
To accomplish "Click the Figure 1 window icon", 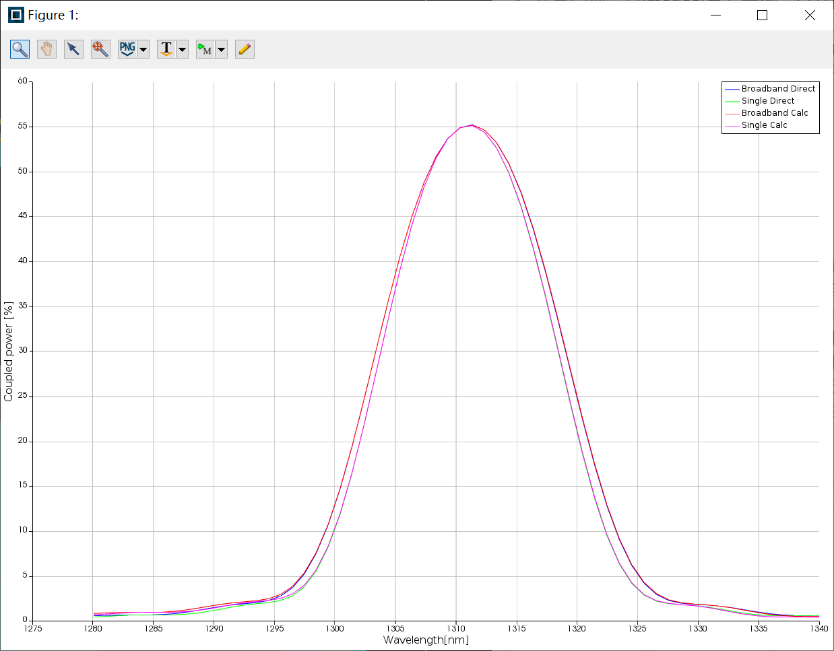I will [x=15, y=15].
